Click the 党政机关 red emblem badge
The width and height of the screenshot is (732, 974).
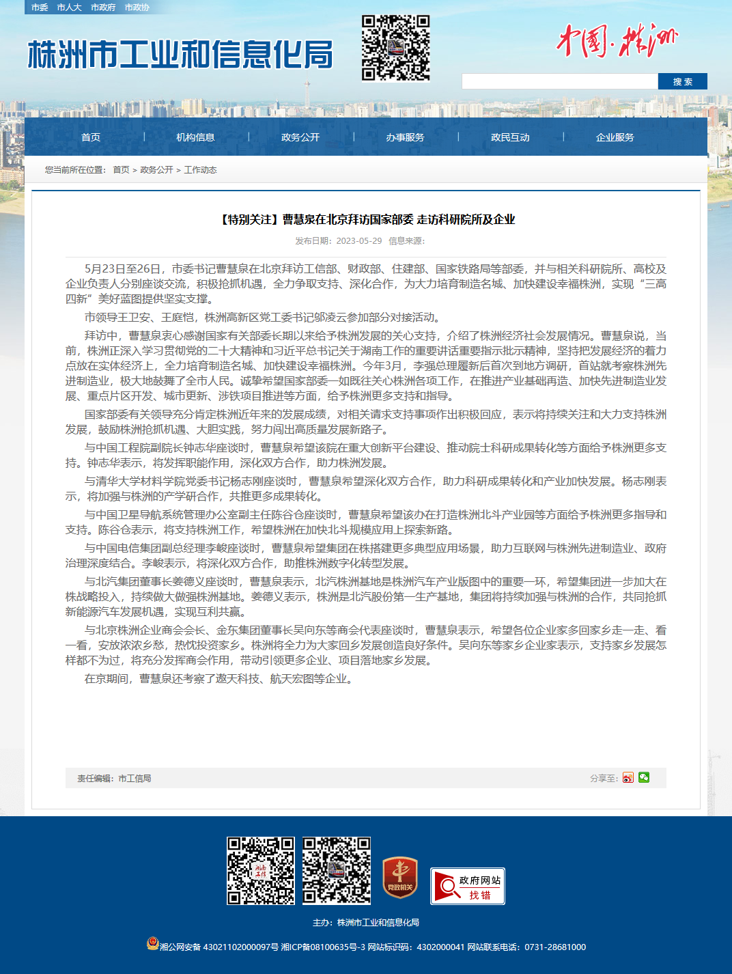click(400, 877)
